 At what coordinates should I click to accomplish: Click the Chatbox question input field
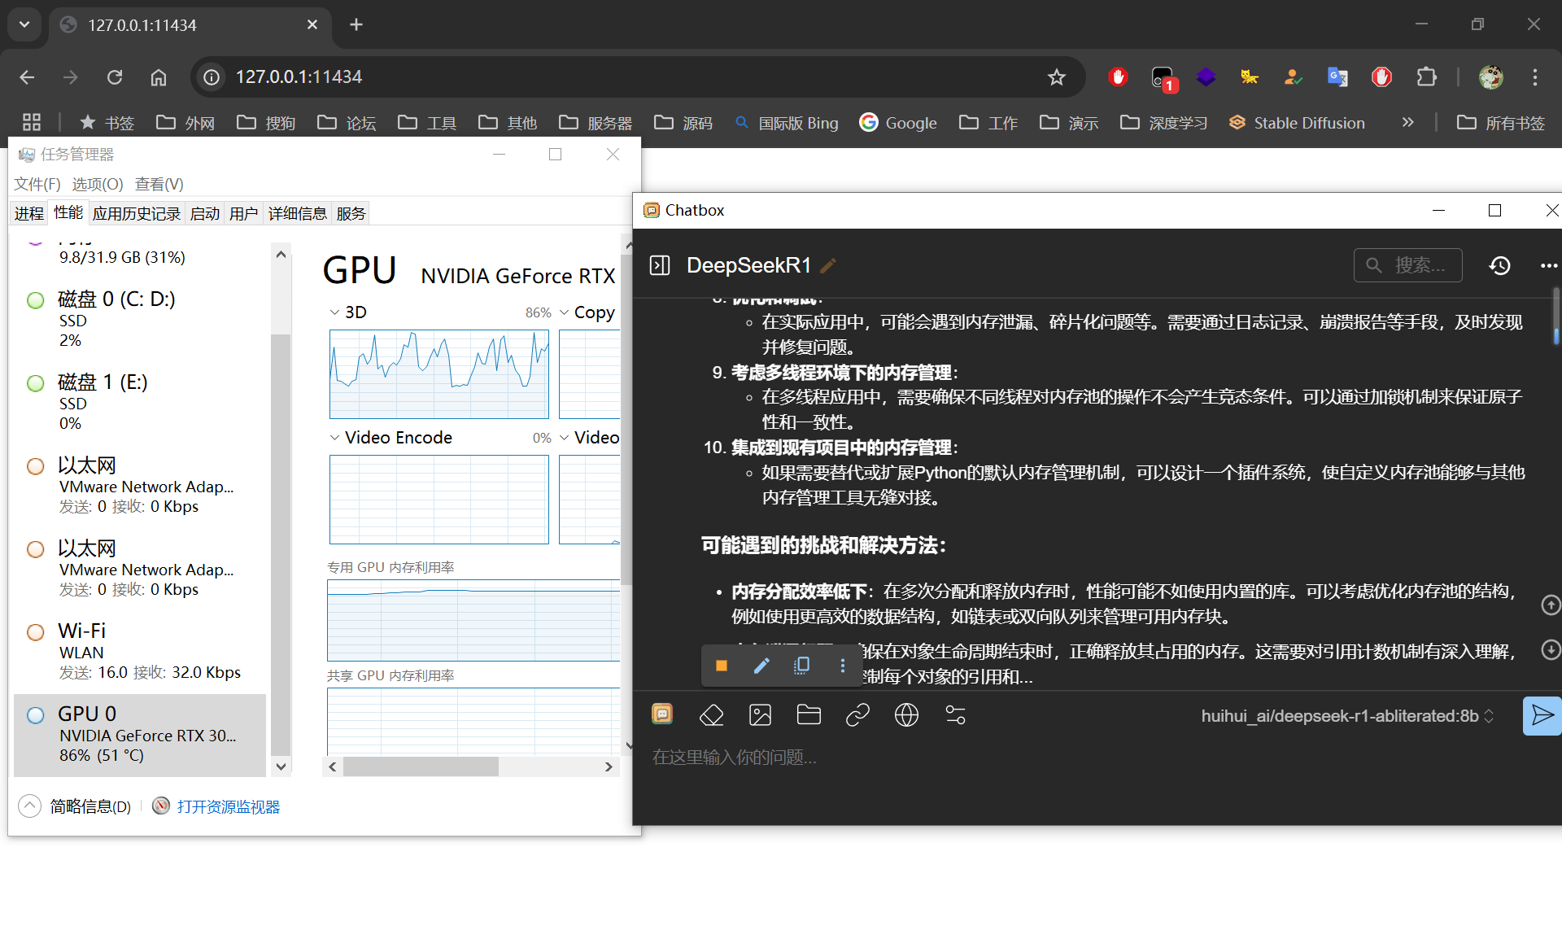pyautogui.click(x=1058, y=758)
